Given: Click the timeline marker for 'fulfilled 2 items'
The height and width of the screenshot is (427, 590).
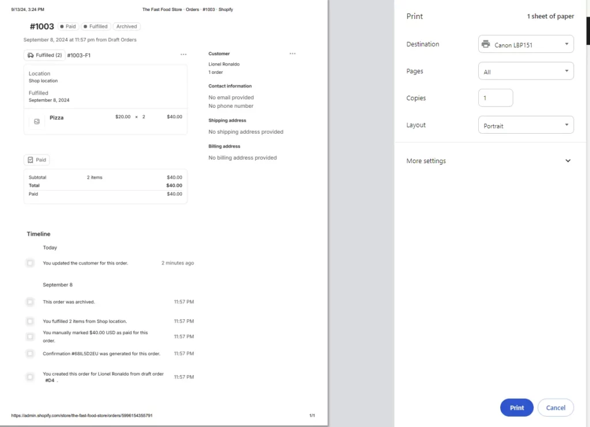Looking at the screenshot, I should click(30, 322).
